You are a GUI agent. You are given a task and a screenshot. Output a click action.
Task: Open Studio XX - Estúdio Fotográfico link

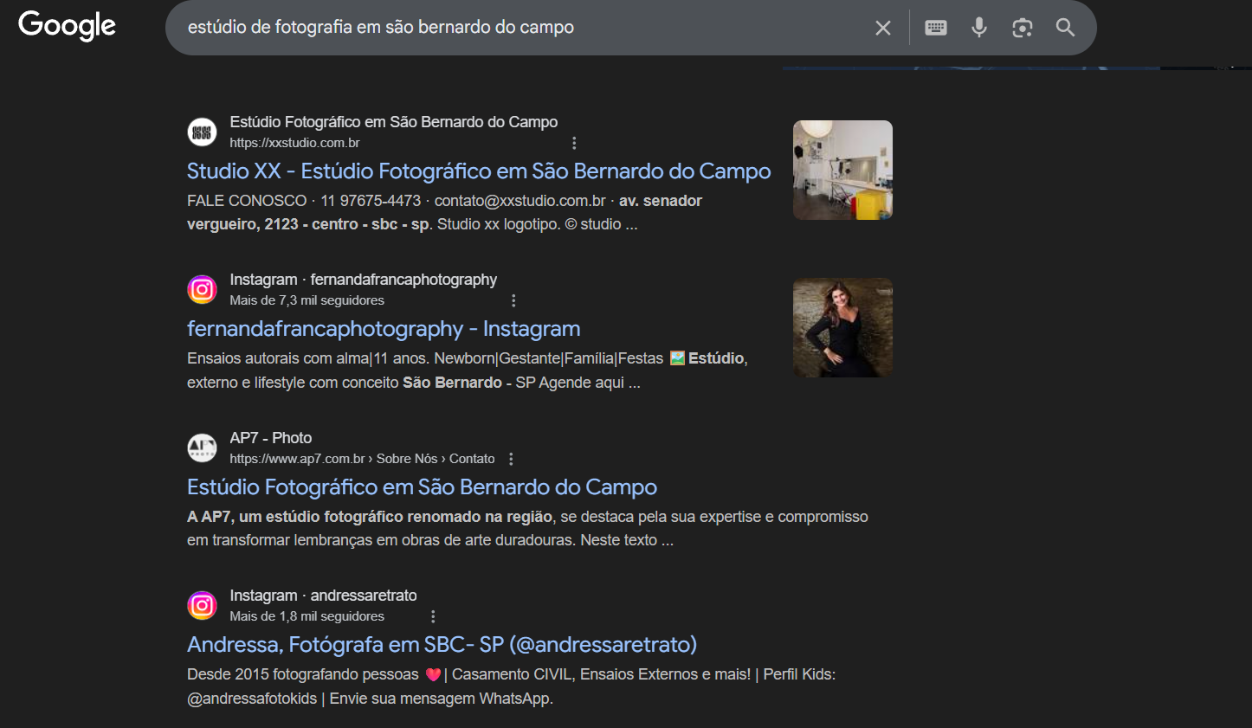[478, 171]
